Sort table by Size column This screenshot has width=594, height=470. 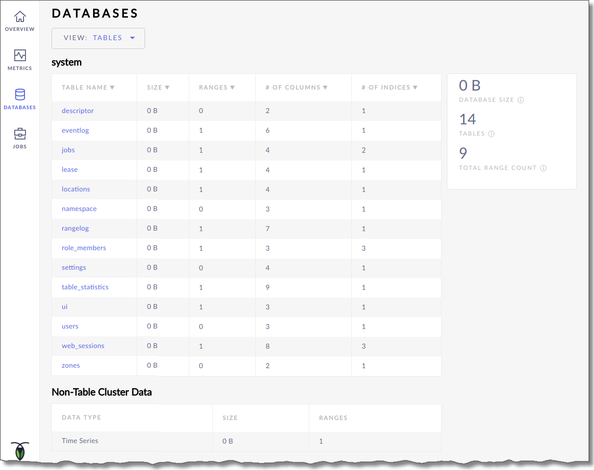158,88
